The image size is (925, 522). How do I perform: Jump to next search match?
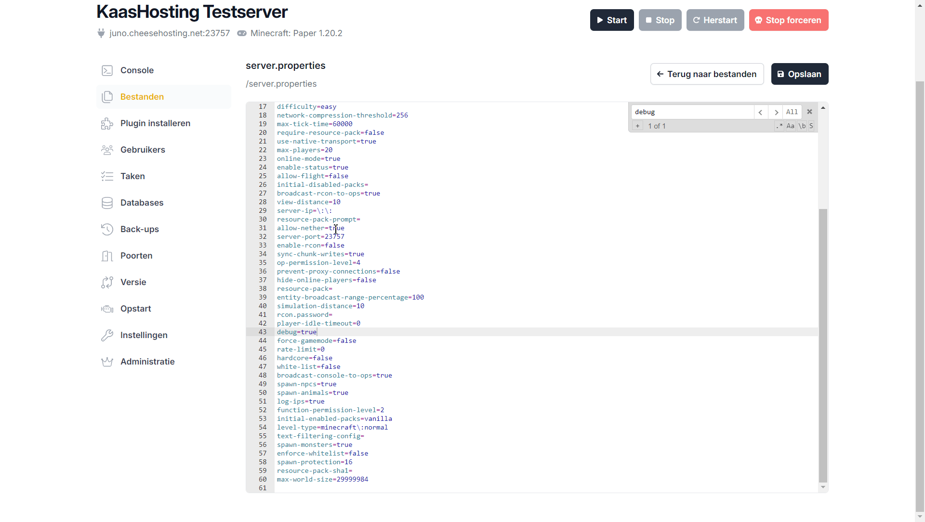(x=776, y=112)
